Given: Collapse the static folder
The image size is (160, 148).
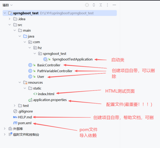Looking at the screenshot, I should pyautogui.click(x=25, y=88).
